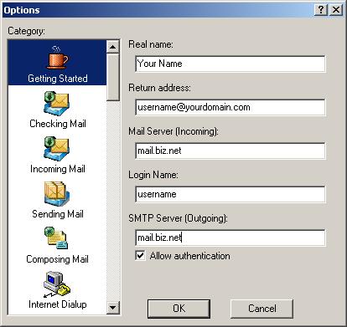This screenshot has height=327, width=347.
Task: Confirm settings with the OK button
Action: [179, 309]
